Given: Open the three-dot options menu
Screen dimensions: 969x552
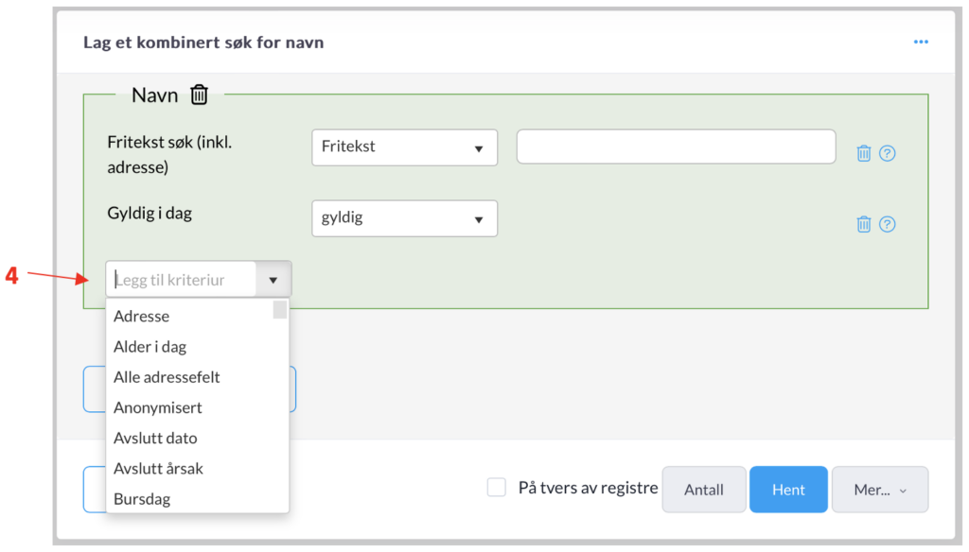Looking at the screenshot, I should pos(920,43).
